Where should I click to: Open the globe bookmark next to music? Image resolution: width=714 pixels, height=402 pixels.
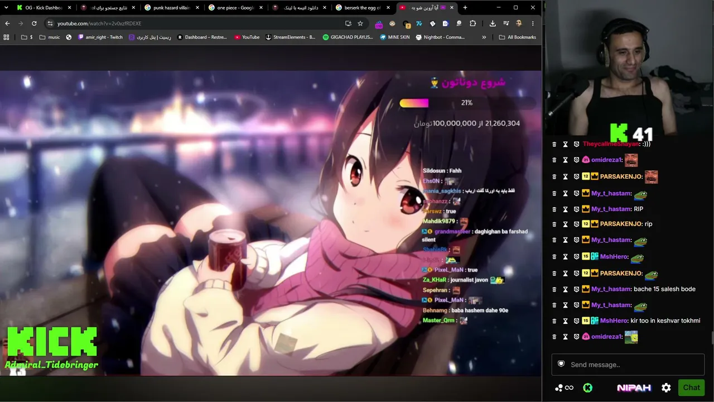tap(69, 37)
